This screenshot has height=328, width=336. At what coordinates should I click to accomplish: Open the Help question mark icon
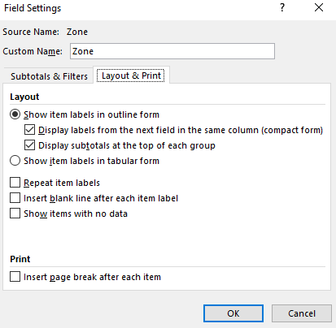282,7
